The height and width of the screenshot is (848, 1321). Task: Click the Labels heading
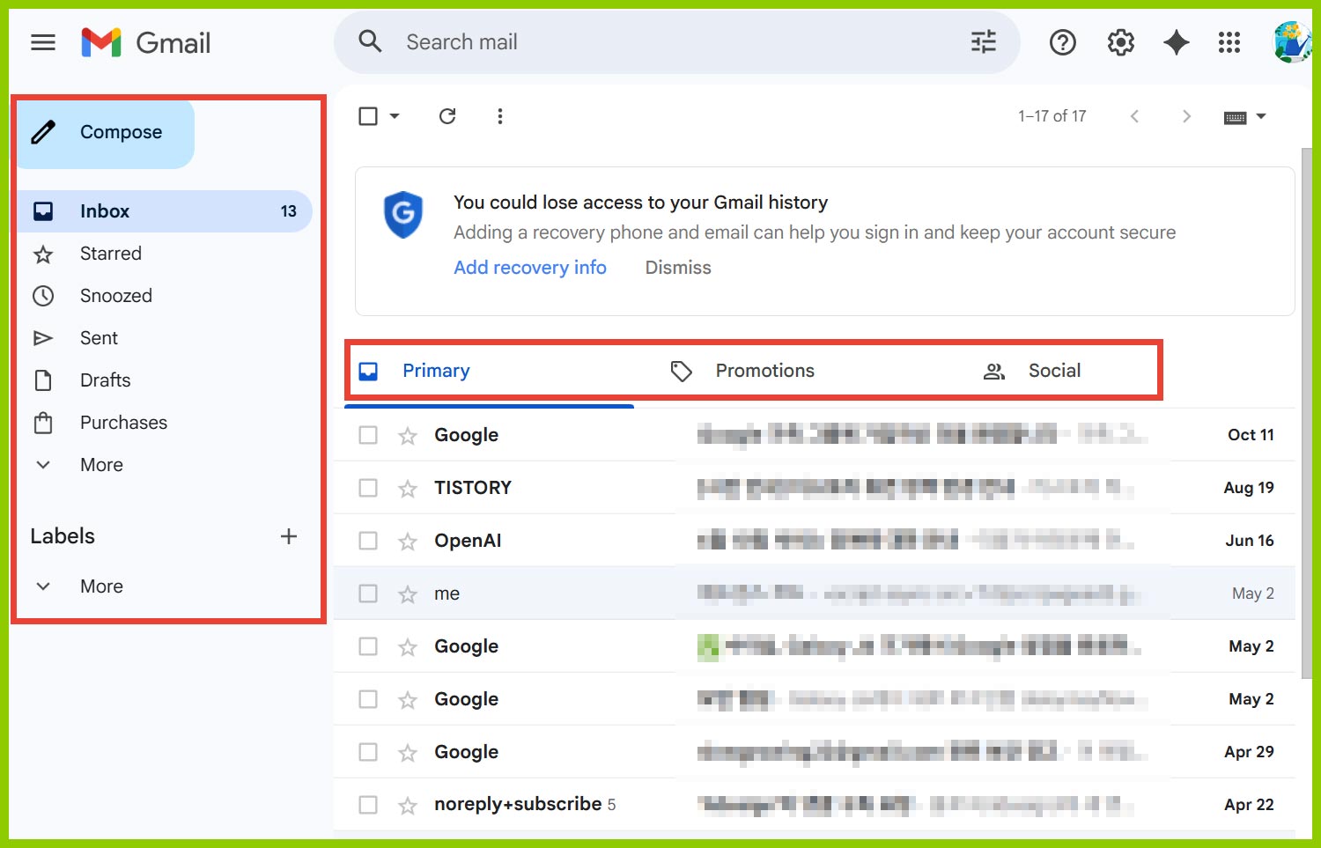63,536
